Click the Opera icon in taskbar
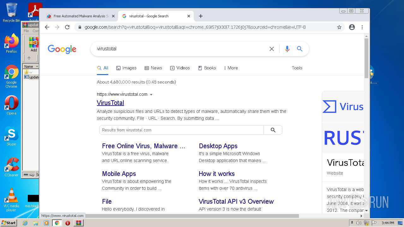Image resolution: width=404 pixels, height=227 pixels. pos(68,223)
